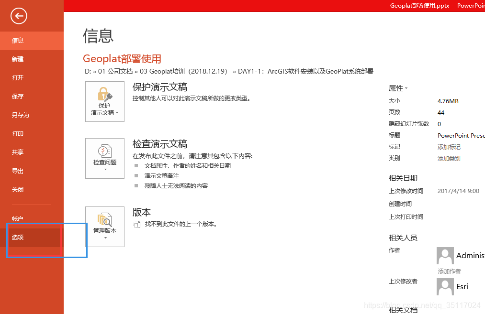The height and width of the screenshot is (314, 485).
Task: Click the PowerPoint Prese title value
Action: [x=461, y=136]
